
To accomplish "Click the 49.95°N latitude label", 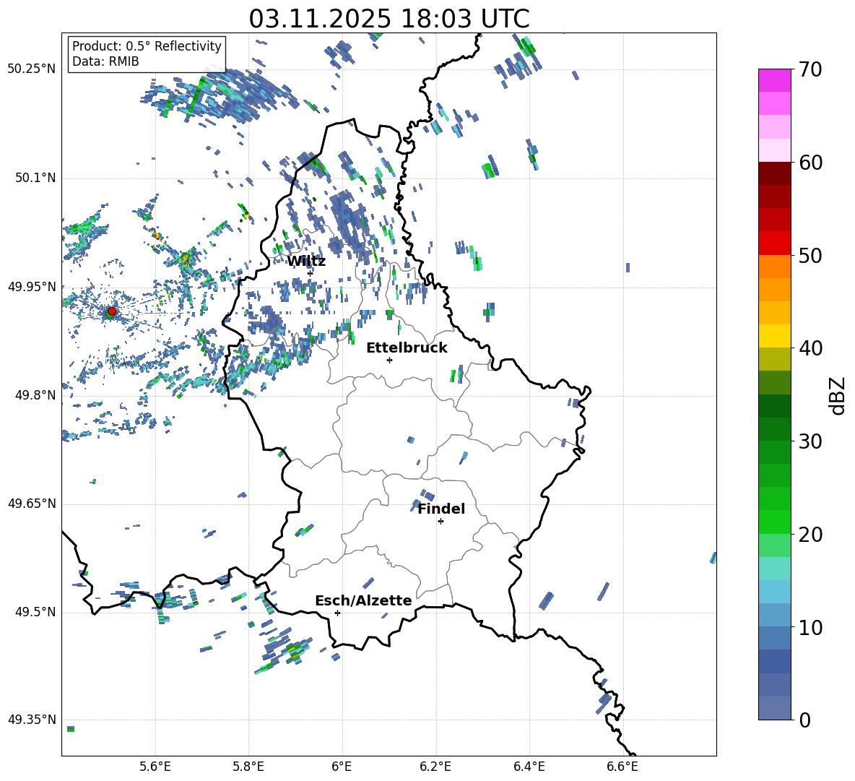I will click(32, 286).
